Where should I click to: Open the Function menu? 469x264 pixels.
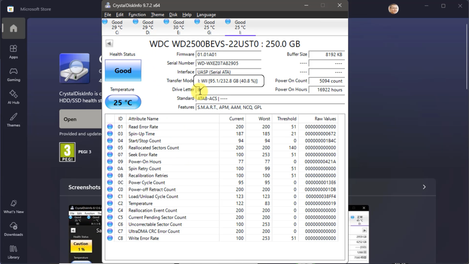click(137, 15)
